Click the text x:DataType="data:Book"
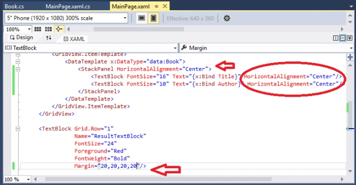Image resolution: width=356 pixels, height=185 pixels. click(146, 61)
